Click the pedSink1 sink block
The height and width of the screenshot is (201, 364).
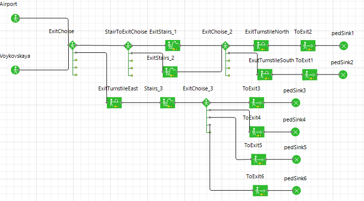[x=344, y=46]
